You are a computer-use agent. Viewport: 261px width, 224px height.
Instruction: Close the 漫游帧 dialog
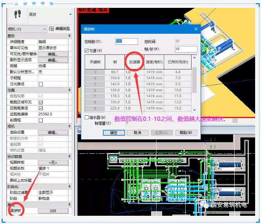(196, 29)
